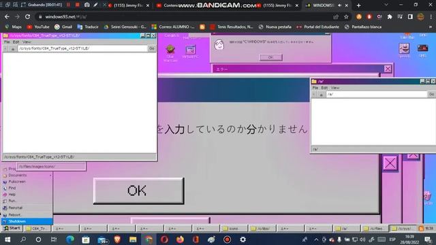The width and height of the screenshot is (436, 245).
Task: Click the fonts window path input field
Action: [82, 48]
